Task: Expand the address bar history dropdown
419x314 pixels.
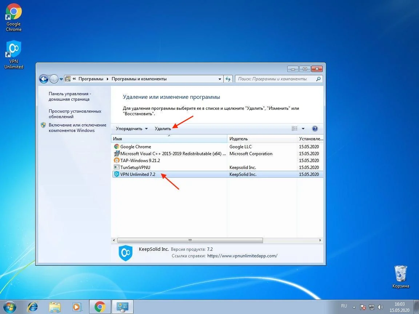Action: (220, 79)
